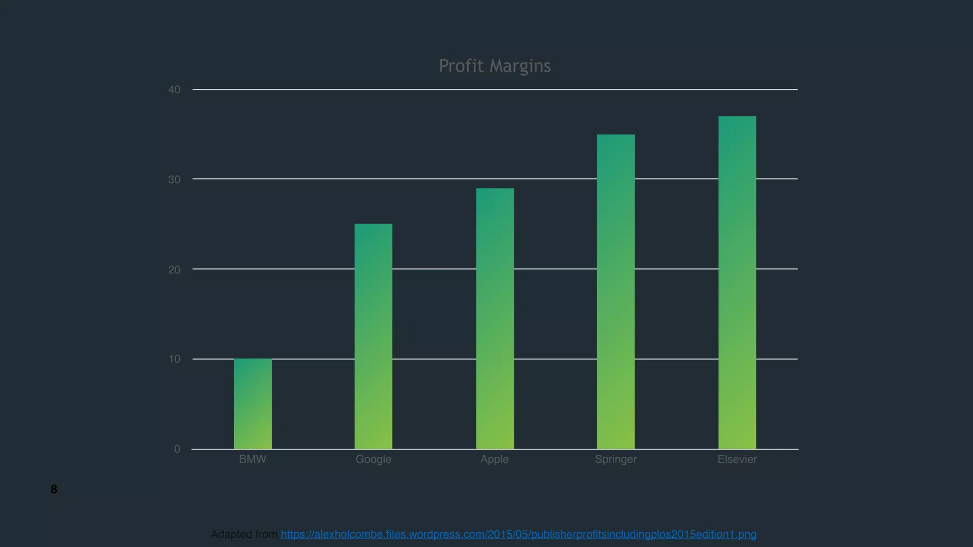973x547 pixels.
Task: Click the Profit Margins chart title
Action: [495, 66]
